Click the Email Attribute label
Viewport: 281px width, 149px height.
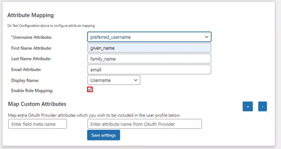pyautogui.click(x=26, y=69)
